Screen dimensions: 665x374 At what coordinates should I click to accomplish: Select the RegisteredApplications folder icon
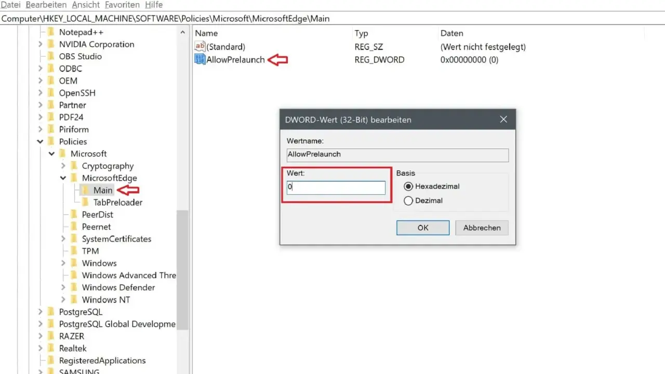pyautogui.click(x=51, y=360)
